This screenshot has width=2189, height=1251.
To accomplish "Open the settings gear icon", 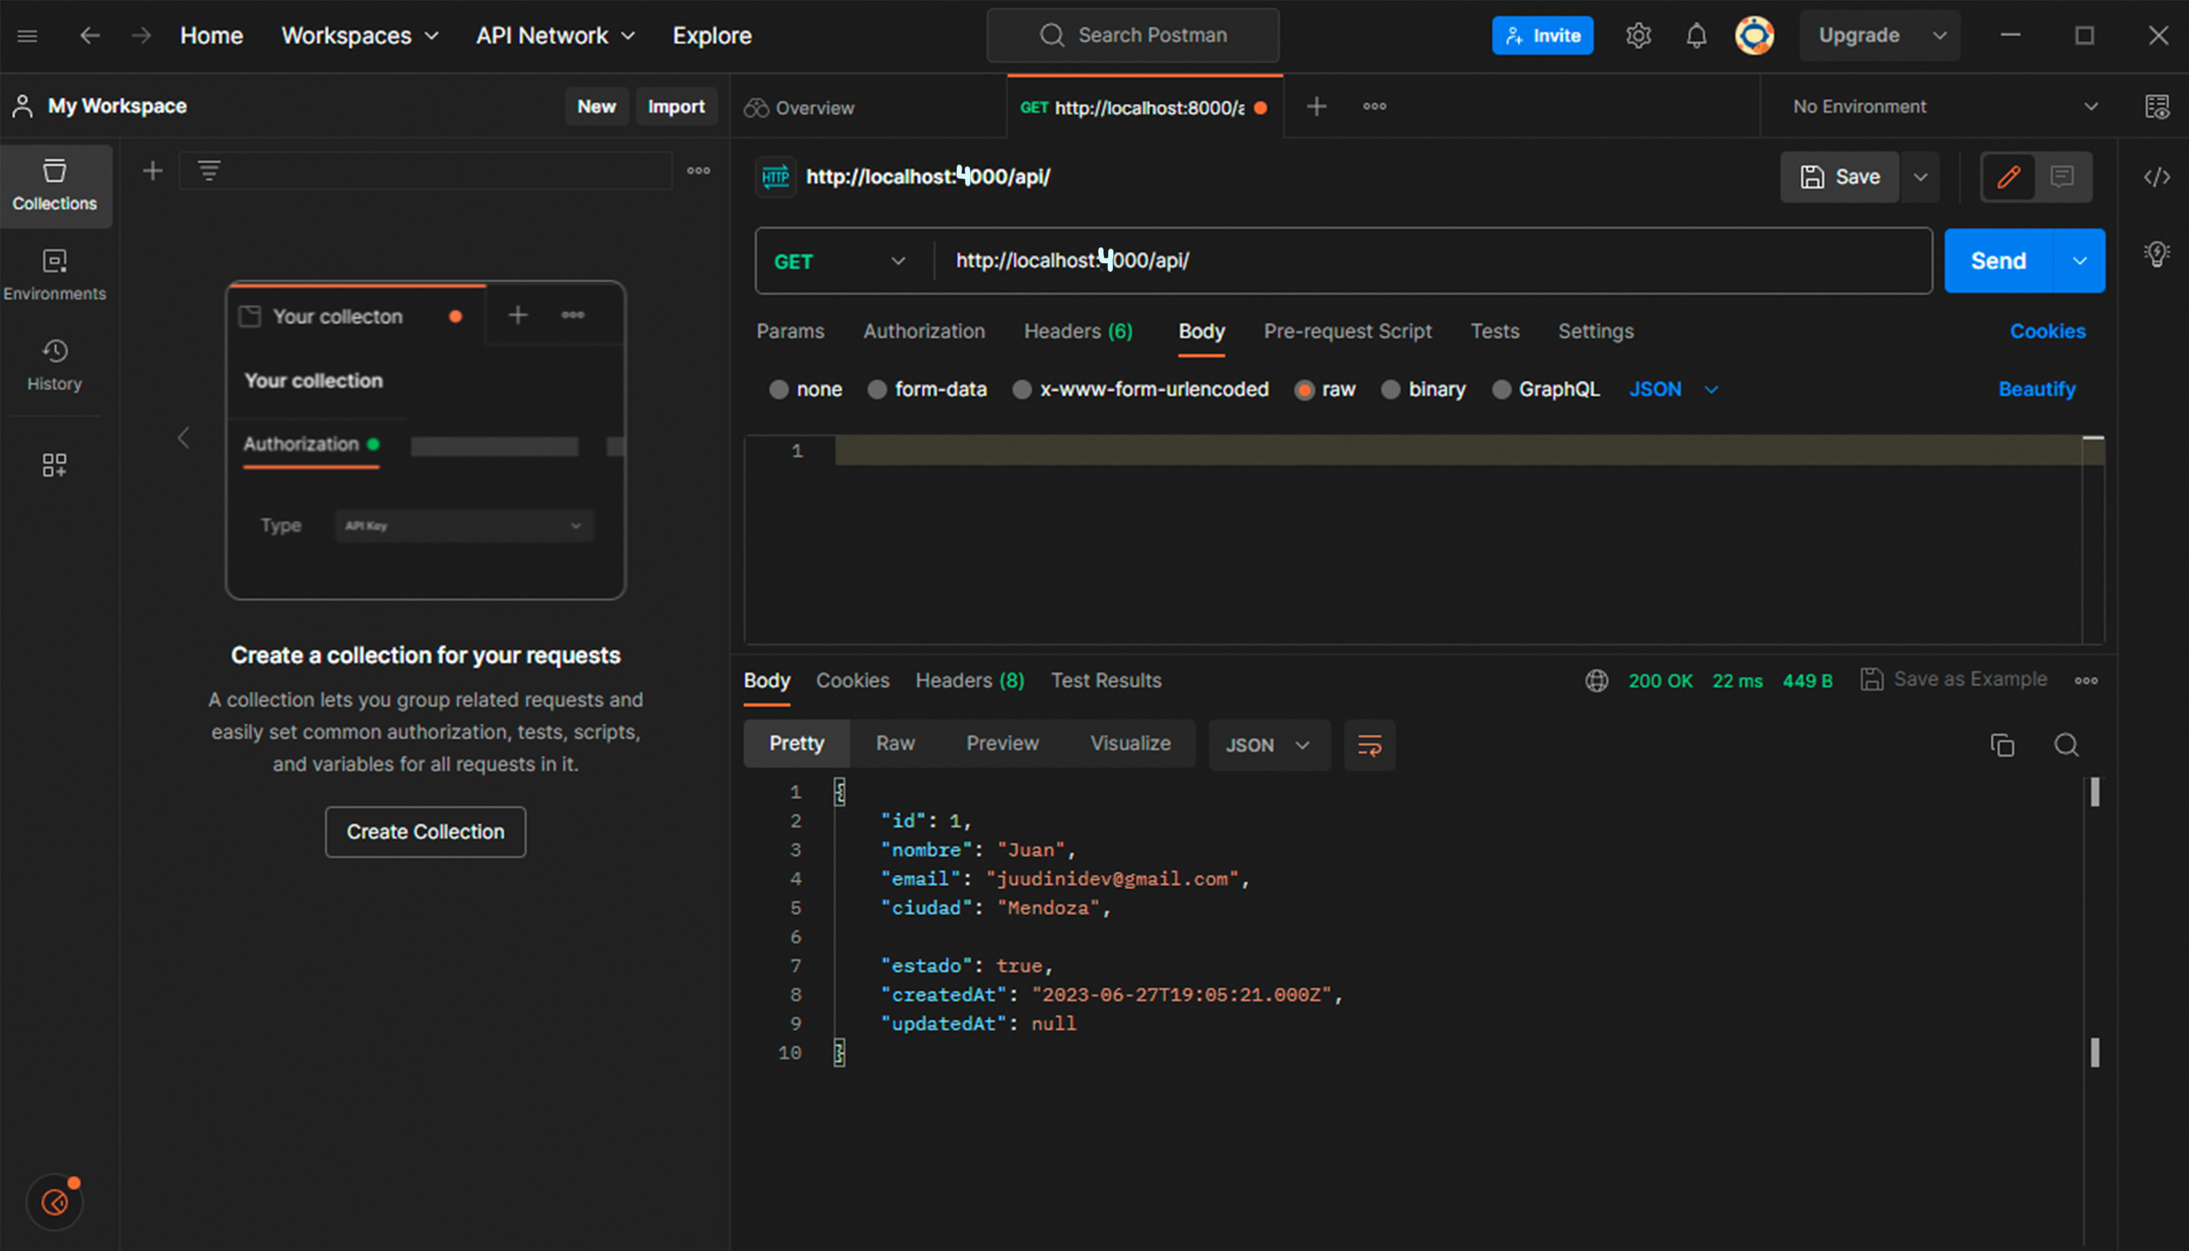I will pos(1638,35).
